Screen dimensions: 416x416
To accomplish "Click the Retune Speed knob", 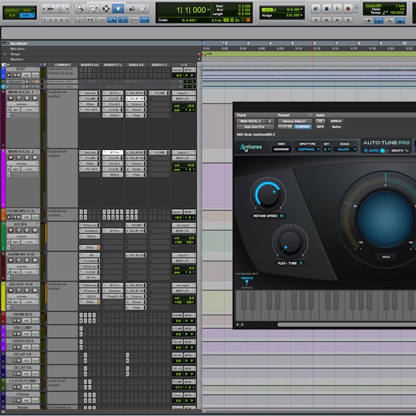I will click(268, 195).
